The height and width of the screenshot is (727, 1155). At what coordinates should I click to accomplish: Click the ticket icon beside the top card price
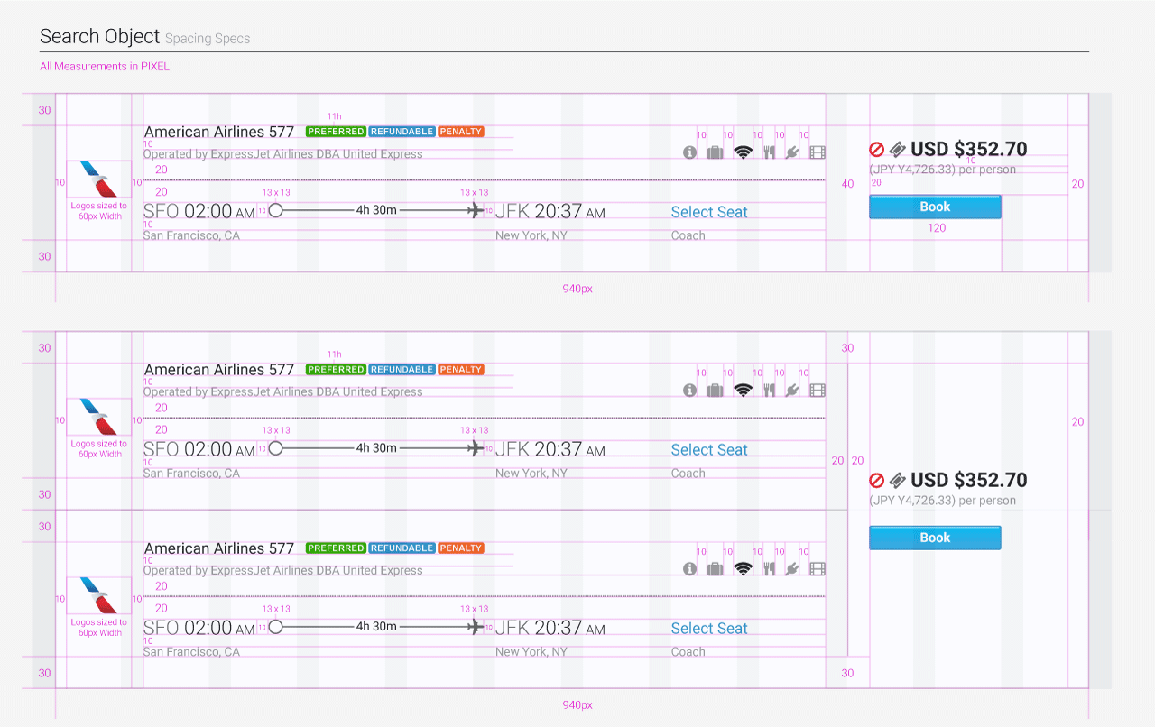897,150
